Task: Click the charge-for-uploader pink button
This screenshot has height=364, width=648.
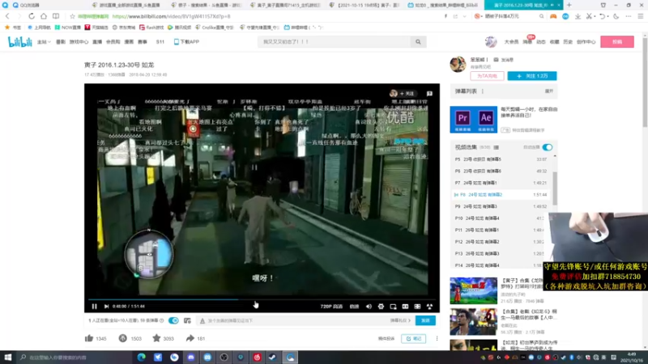Action: [487, 76]
